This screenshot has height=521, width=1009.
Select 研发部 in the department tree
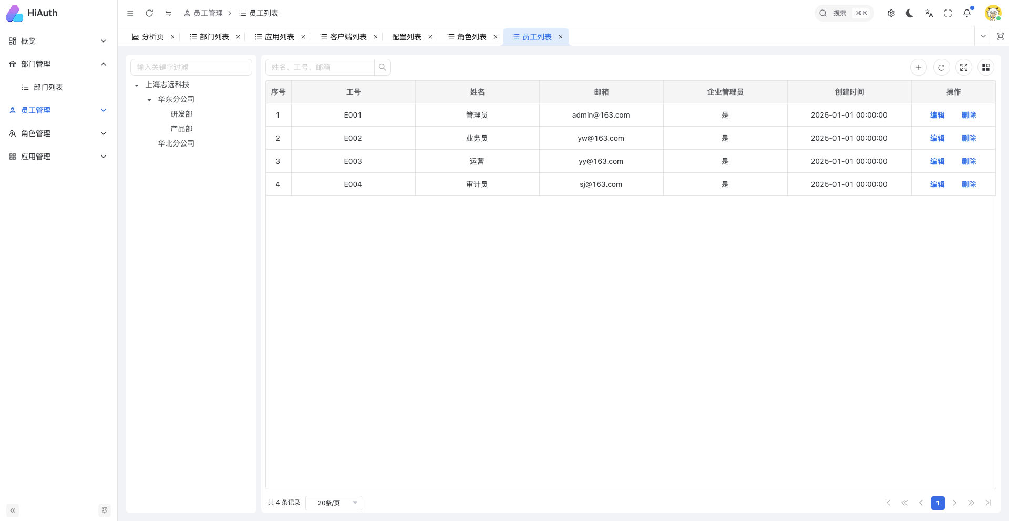[x=181, y=114]
